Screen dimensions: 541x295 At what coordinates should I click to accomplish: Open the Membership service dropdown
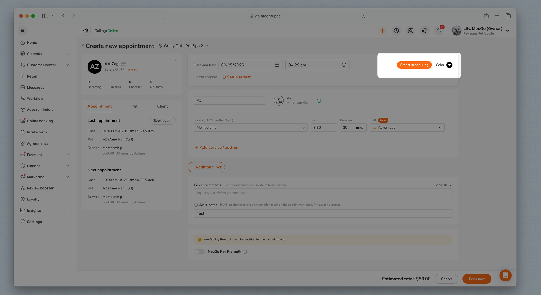250,128
